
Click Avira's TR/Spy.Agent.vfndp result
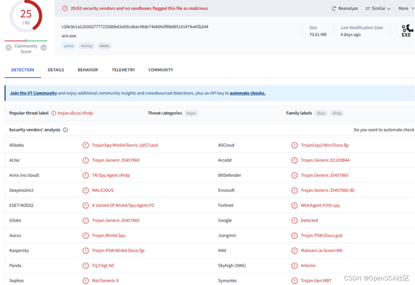coord(111,175)
